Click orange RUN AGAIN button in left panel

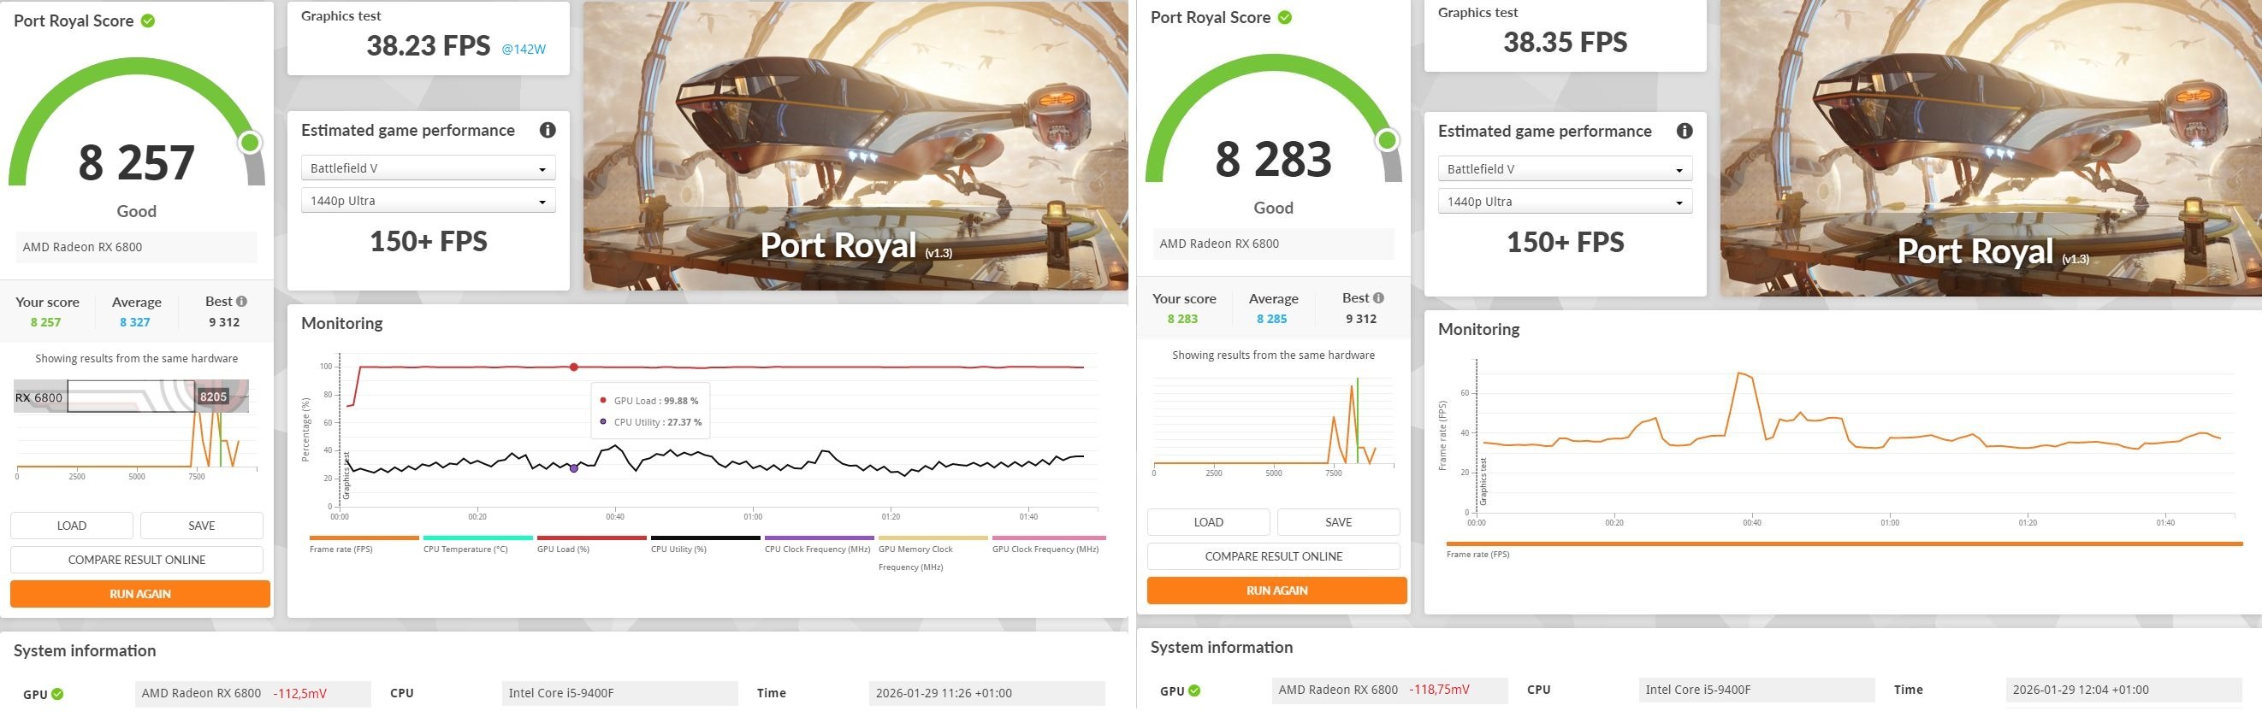(x=140, y=594)
